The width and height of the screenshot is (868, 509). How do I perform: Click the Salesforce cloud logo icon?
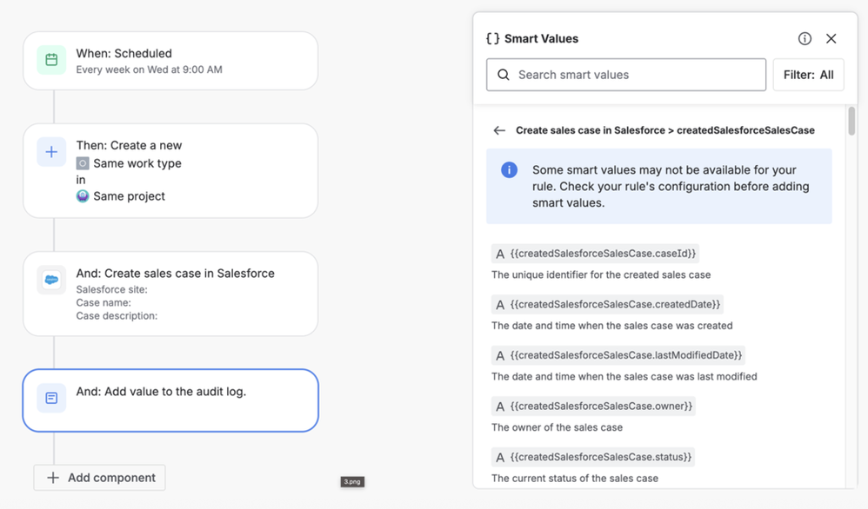pos(51,280)
